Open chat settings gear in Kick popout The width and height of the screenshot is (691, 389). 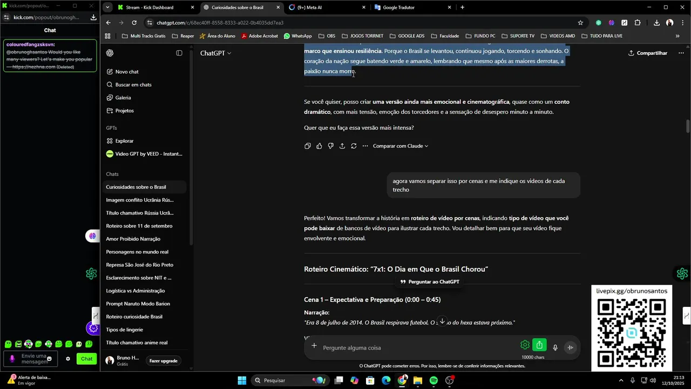click(68, 359)
